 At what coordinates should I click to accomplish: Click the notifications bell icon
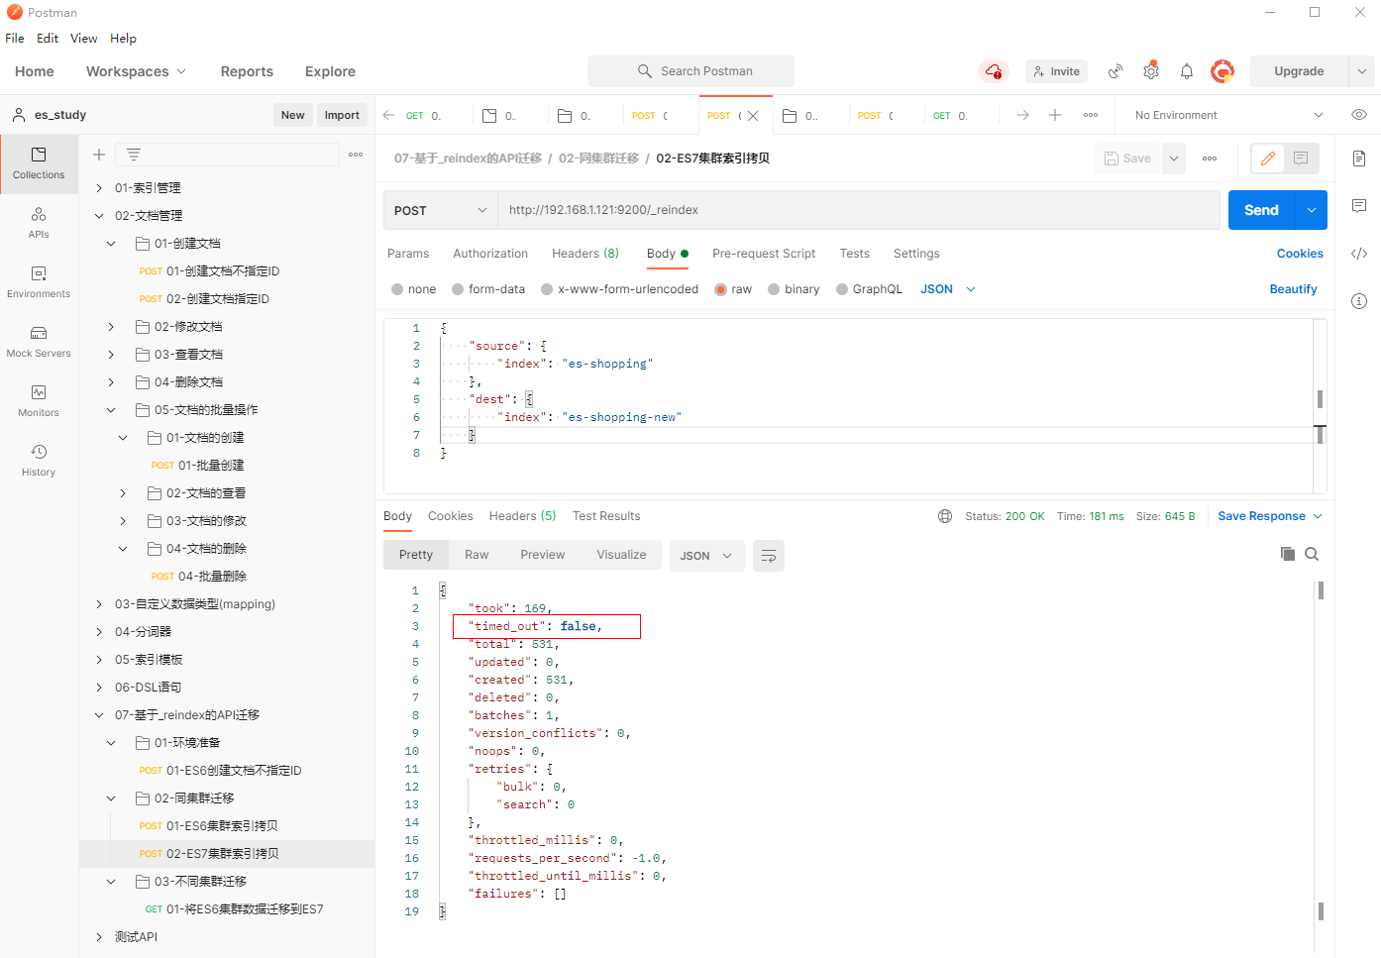(1187, 71)
